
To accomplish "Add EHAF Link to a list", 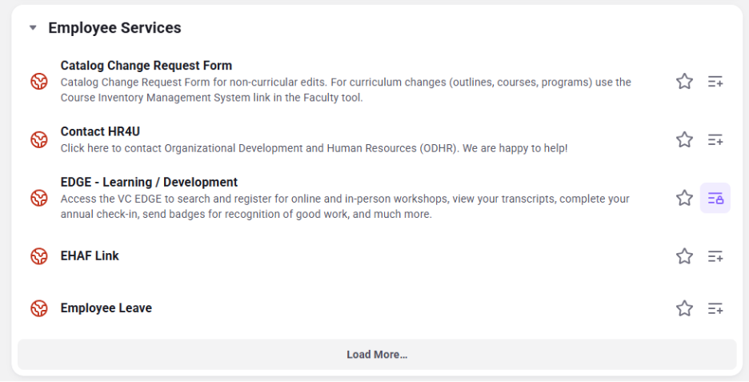I will (715, 257).
